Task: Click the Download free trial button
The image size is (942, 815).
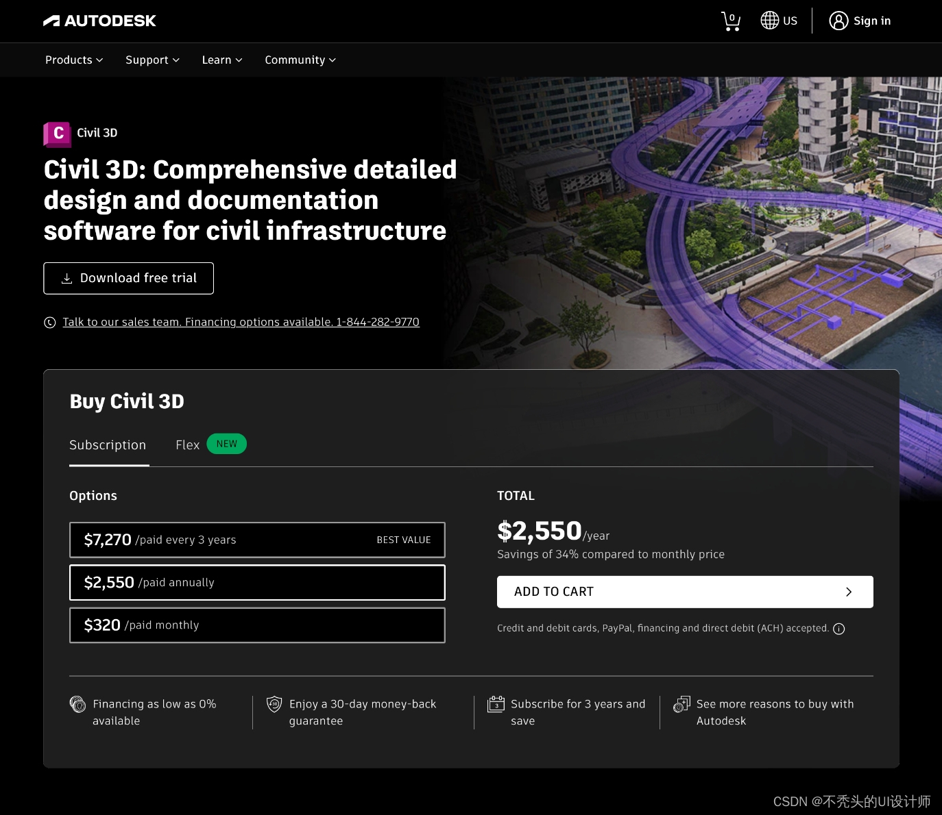Action: coord(129,278)
